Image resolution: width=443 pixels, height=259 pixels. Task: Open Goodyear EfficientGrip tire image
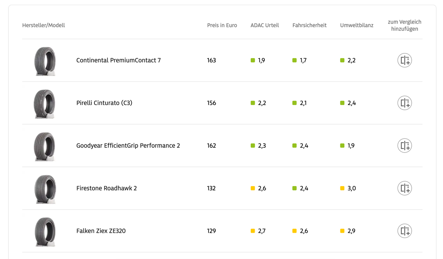click(x=45, y=146)
